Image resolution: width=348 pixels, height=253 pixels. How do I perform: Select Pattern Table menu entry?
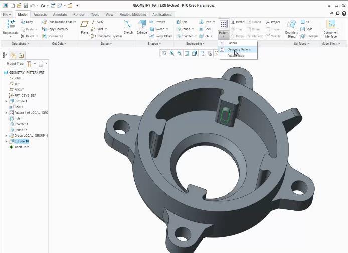pyautogui.click(x=236, y=56)
